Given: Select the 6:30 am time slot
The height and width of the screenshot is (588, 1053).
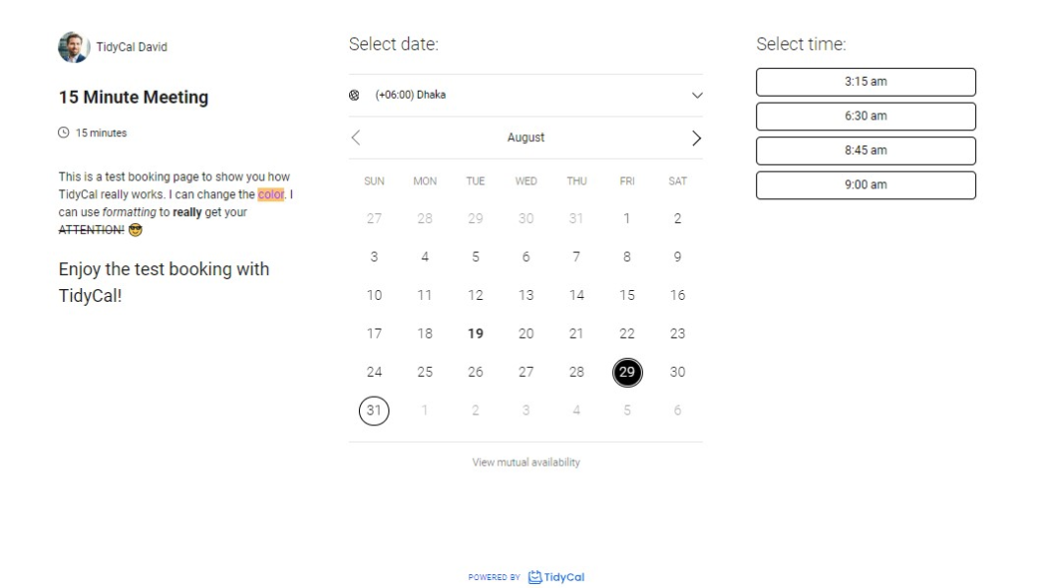Looking at the screenshot, I should (x=865, y=116).
